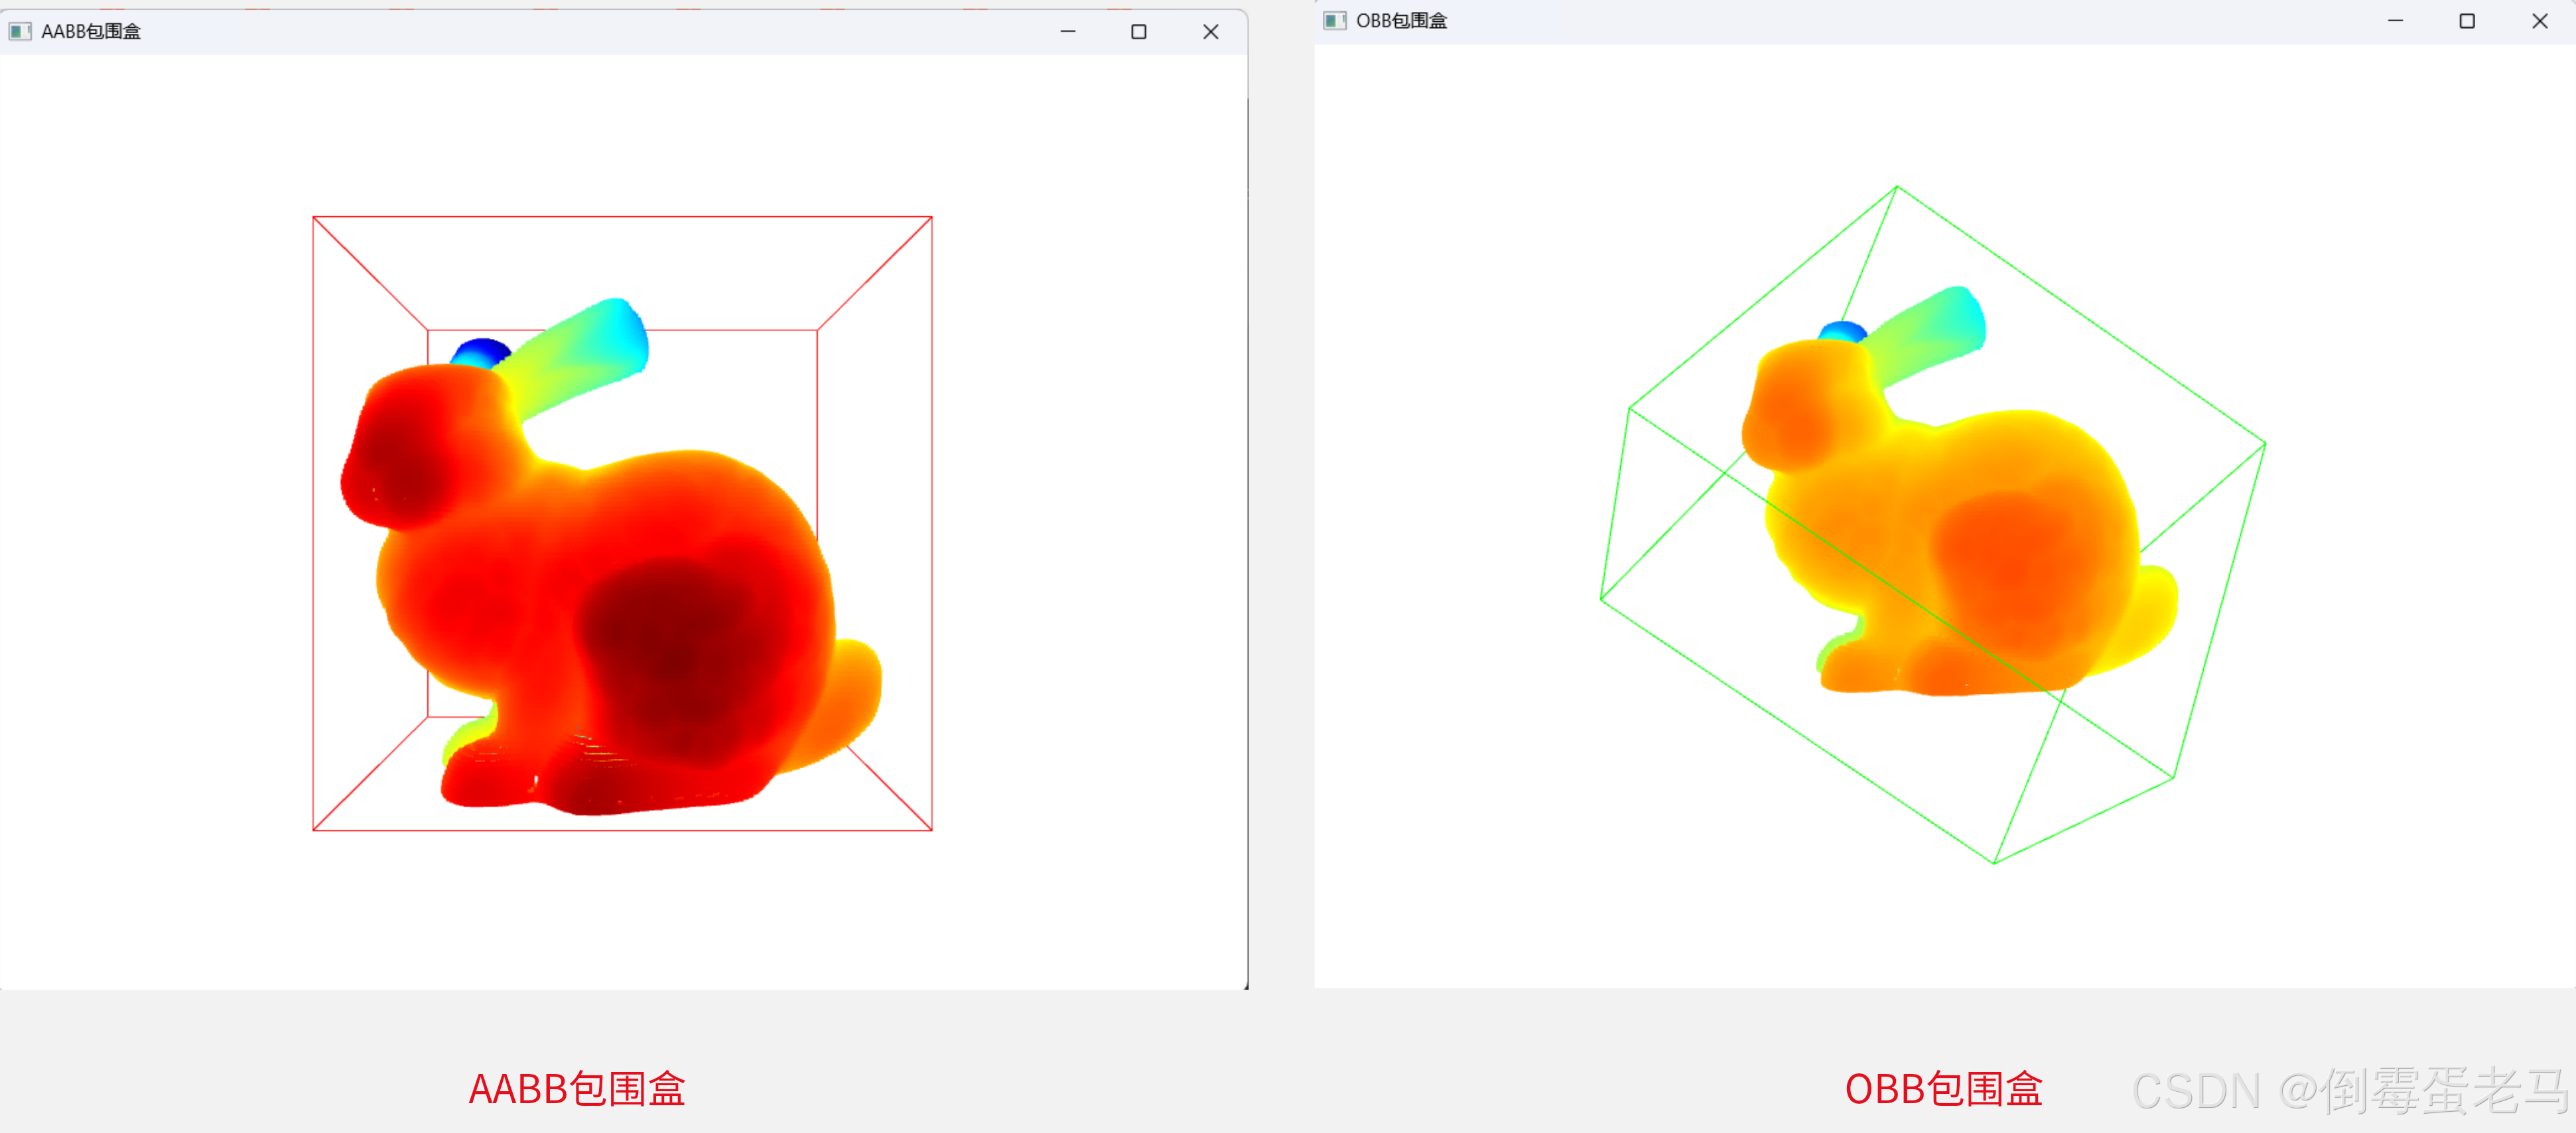The image size is (2576, 1133).
Task: Close the OBB包围盒 window
Action: [2540, 20]
